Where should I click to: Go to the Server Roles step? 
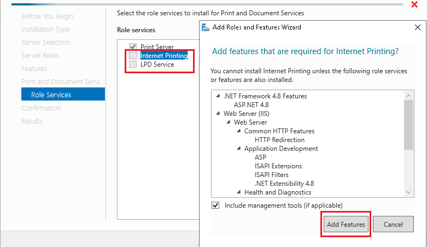coord(40,56)
